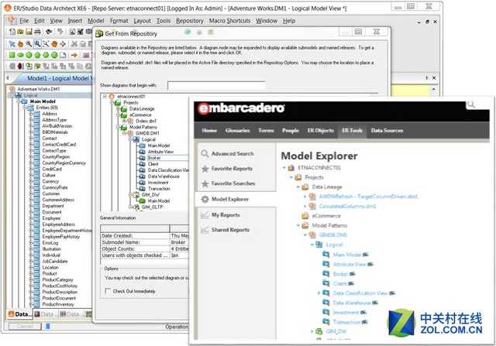This screenshot has width=496, height=346.
Task: Click the GIM_DW icon in Model Explorer
Action: click(x=319, y=331)
